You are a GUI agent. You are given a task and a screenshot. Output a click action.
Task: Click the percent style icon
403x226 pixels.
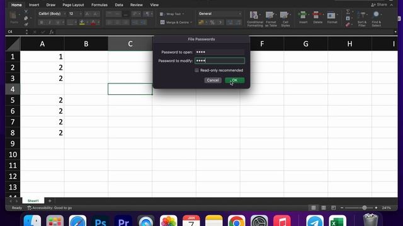[212, 23]
